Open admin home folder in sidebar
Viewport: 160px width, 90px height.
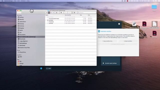pyautogui.click(x=21, y=30)
